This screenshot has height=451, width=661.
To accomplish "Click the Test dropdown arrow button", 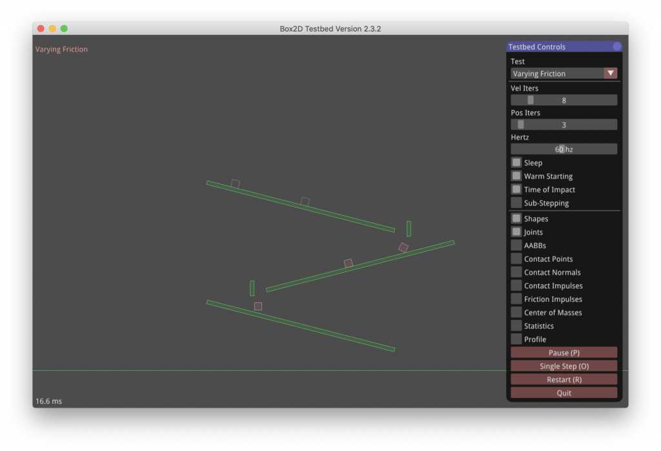I will 611,74.
